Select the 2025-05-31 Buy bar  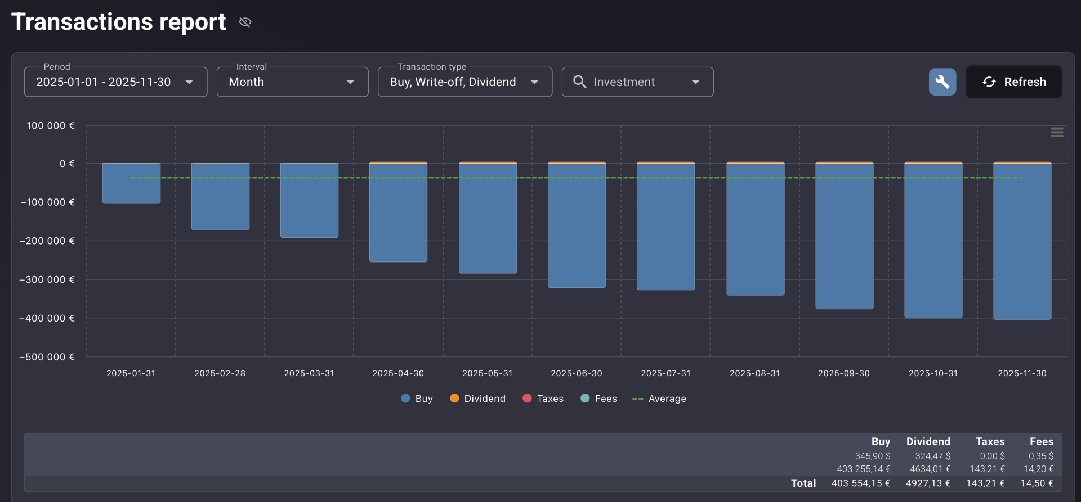click(488, 219)
